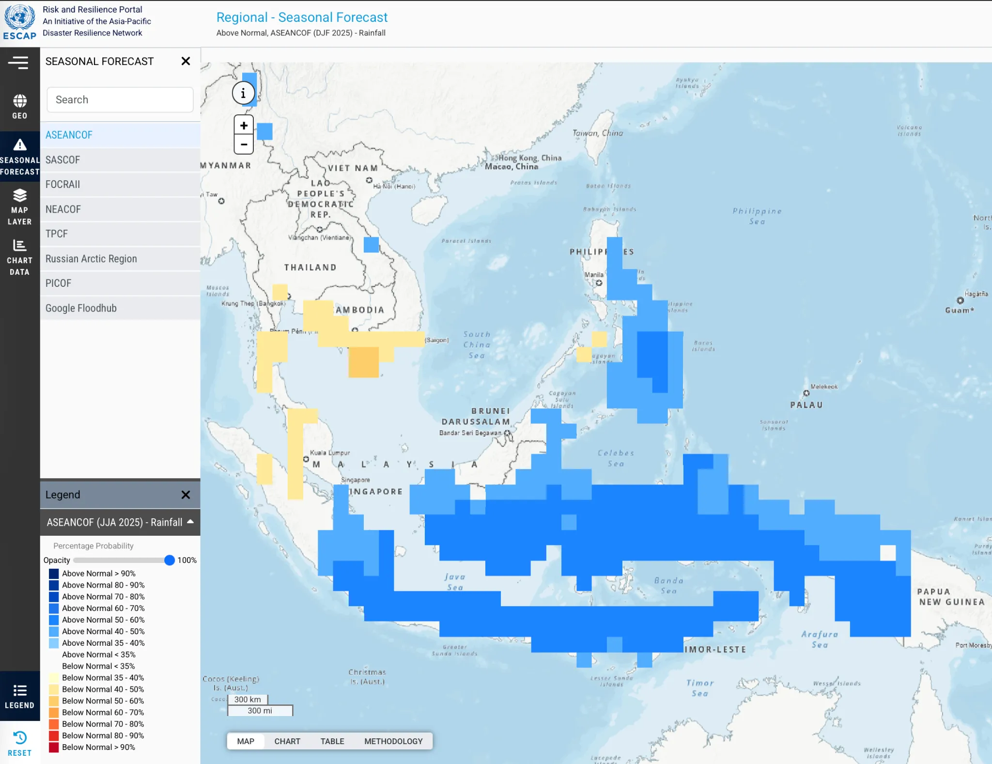
Task: Switch to the MAP tab
Action: 246,741
